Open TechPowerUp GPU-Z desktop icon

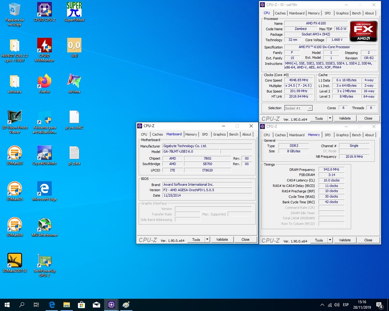44,265
